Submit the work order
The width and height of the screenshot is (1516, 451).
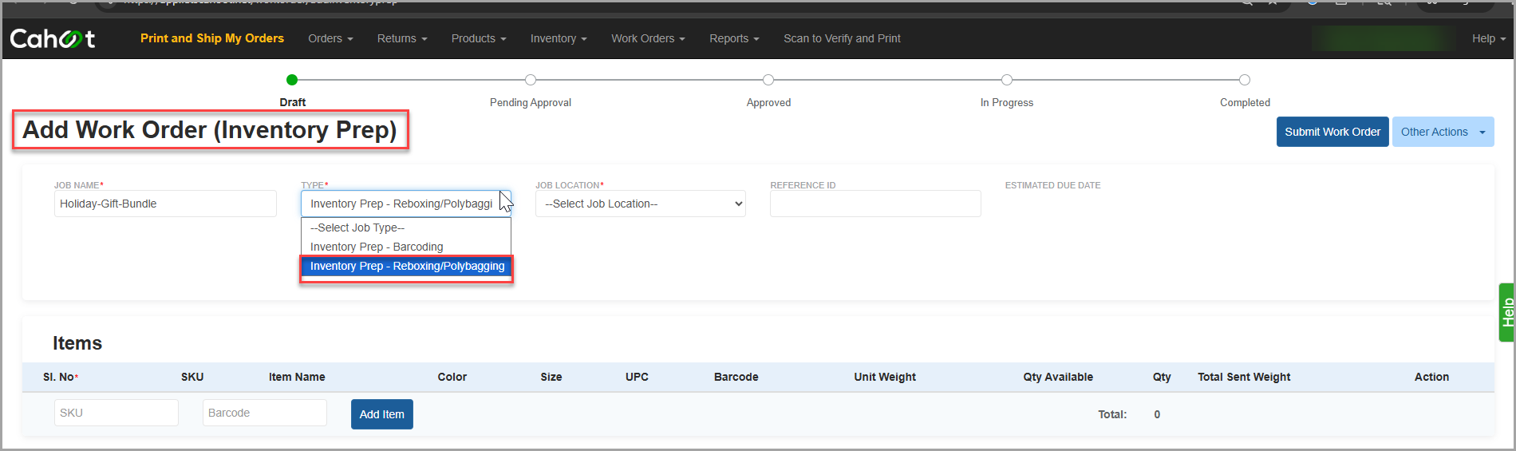1332,132
